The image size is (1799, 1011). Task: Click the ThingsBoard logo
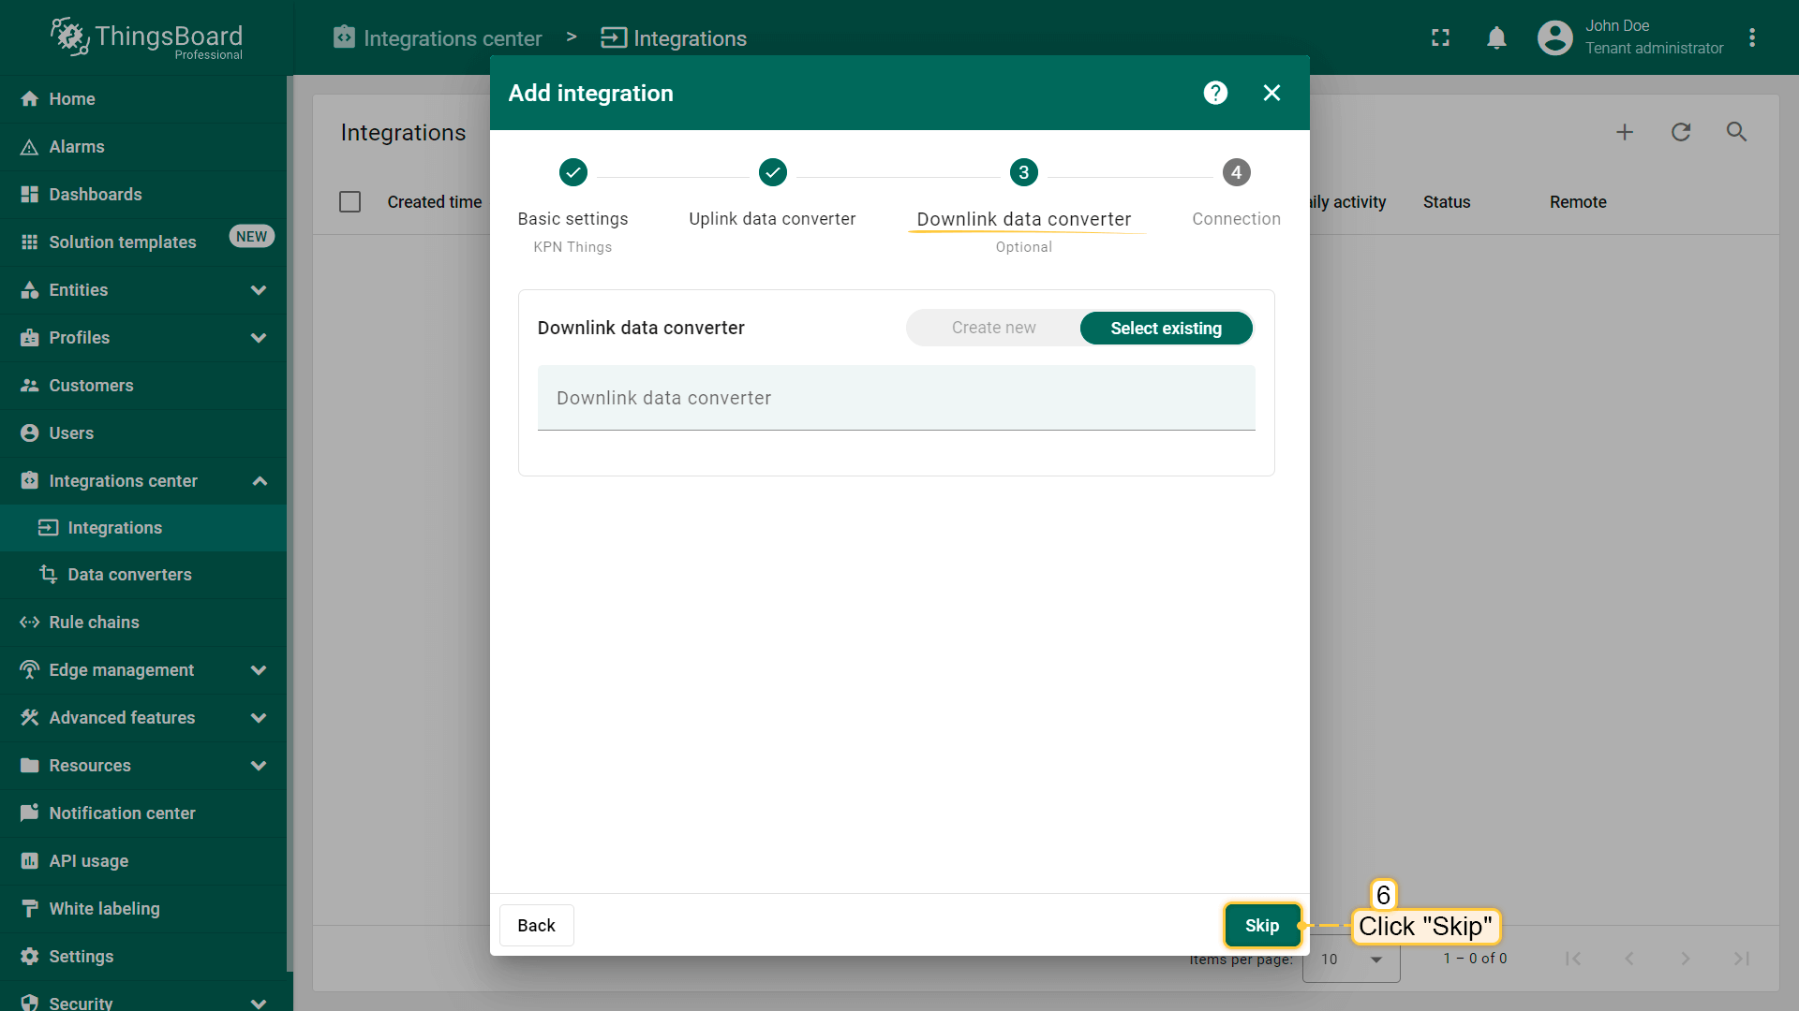click(x=147, y=38)
